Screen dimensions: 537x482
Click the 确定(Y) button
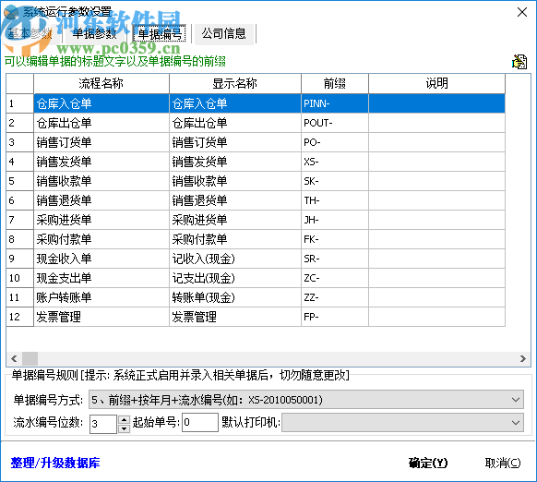[x=428, y=464]
